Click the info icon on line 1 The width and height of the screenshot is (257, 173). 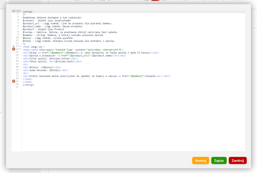(x=13, y=11)
